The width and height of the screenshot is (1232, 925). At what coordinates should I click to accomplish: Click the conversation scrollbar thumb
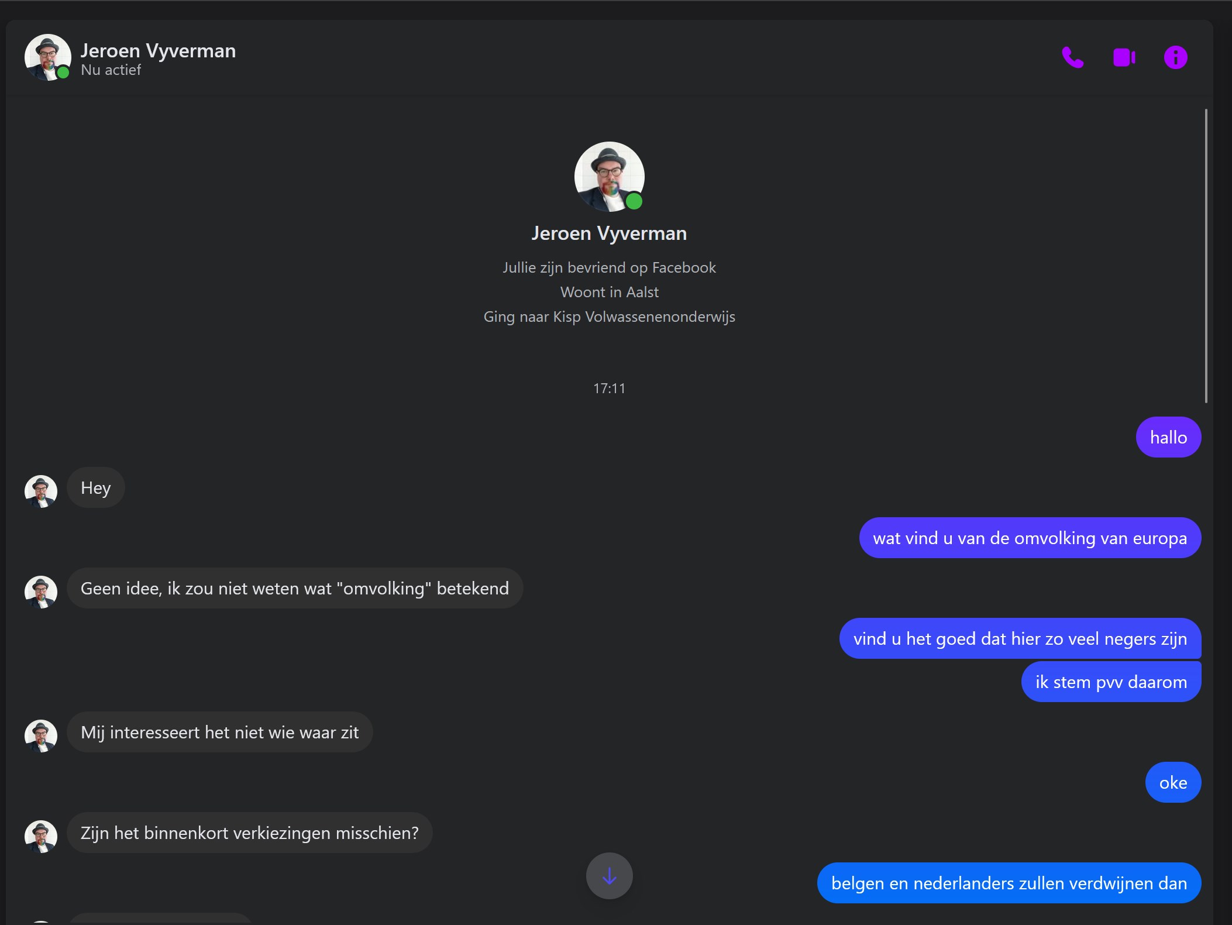1206,256
